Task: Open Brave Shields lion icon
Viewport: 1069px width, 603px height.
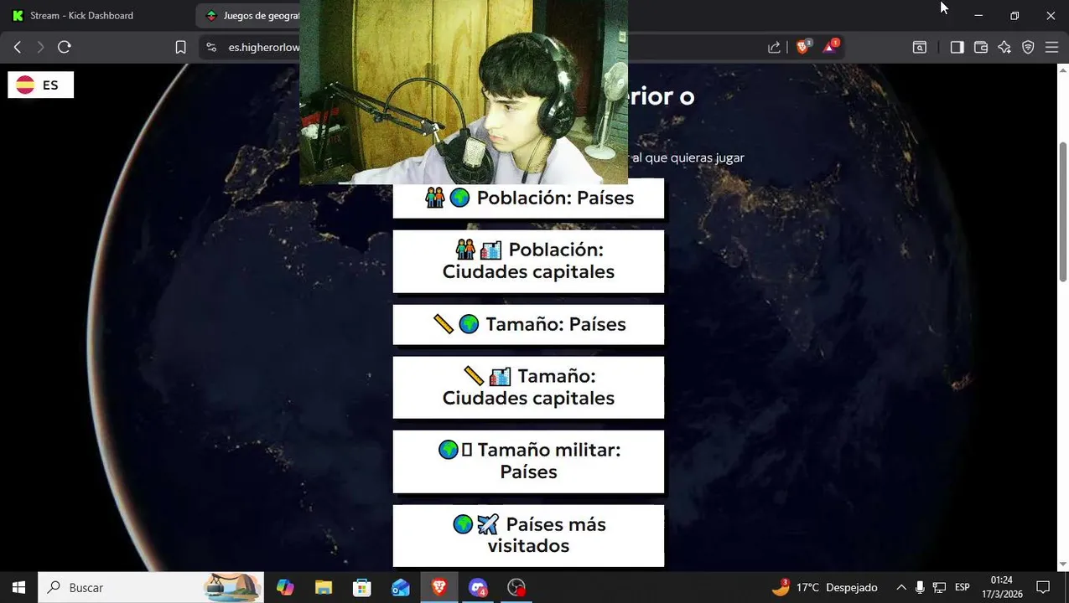Action: [x=803, y=47]
